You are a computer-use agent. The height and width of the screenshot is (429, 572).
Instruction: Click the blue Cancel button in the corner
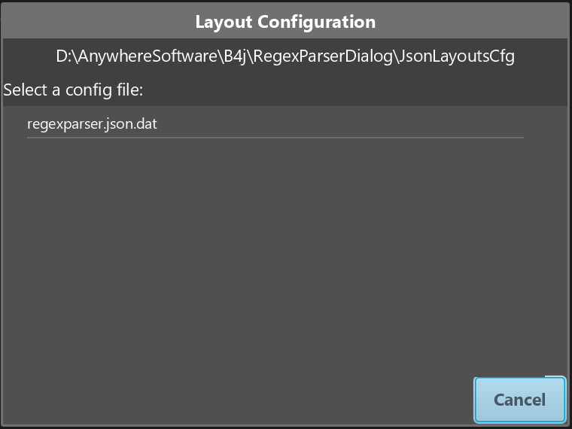[520, 400]
